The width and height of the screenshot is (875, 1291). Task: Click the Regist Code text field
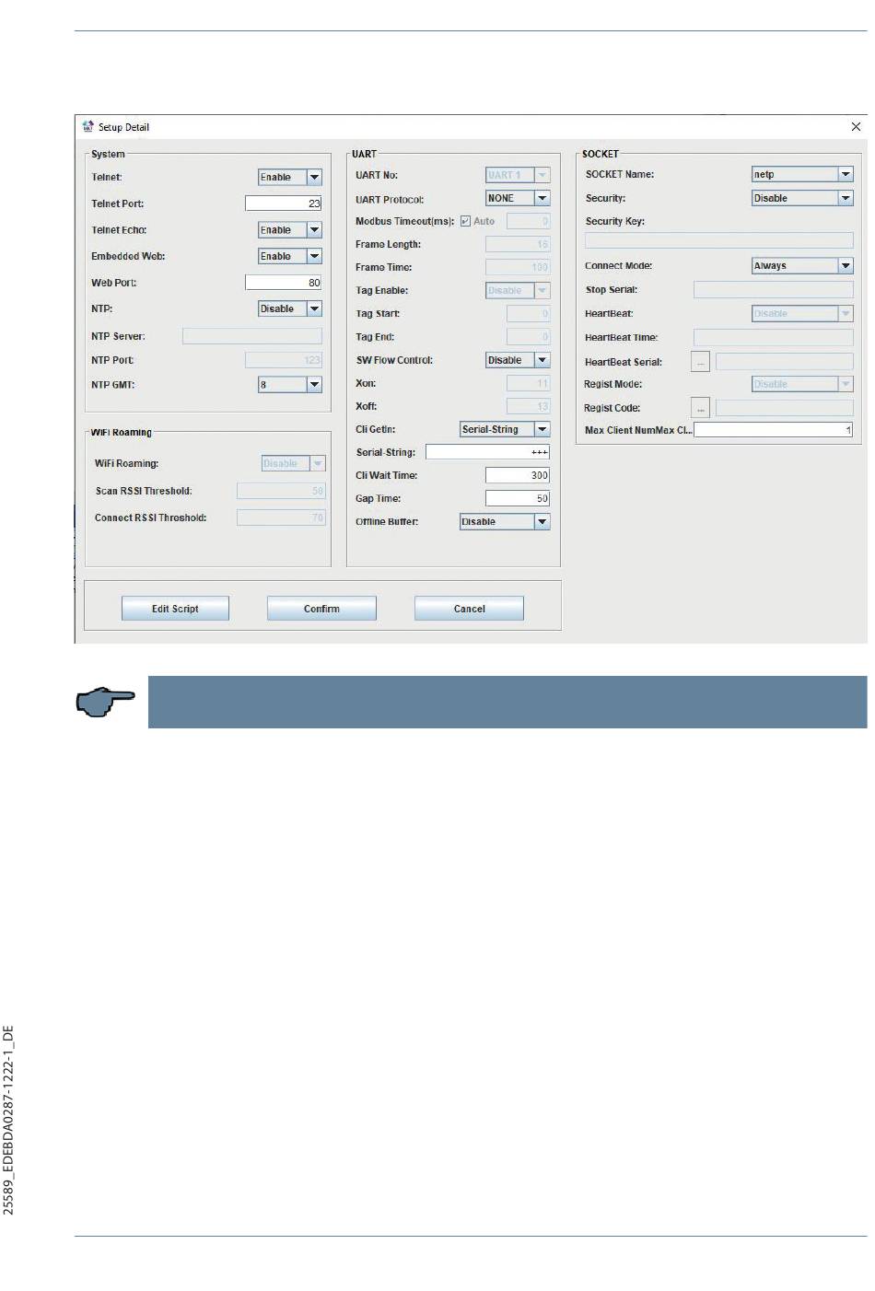(785, 408)
